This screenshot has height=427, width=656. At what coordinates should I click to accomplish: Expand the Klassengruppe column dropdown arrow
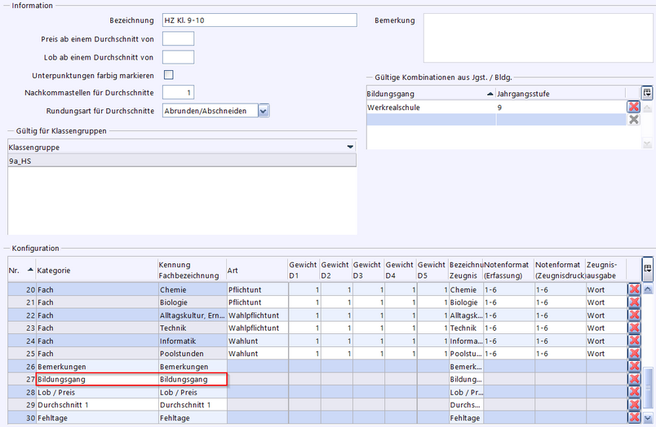pos(350,147)
